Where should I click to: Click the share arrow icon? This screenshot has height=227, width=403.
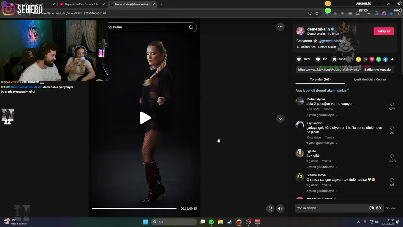point(392,59)
